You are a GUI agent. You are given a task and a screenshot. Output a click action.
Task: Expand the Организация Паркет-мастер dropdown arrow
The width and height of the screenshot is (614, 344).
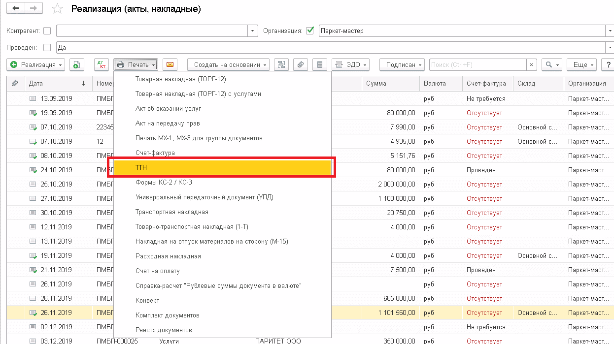610,31
